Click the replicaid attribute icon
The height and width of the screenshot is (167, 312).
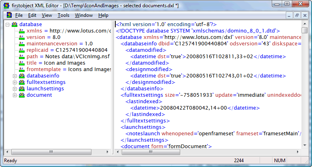tap(22, 50)
